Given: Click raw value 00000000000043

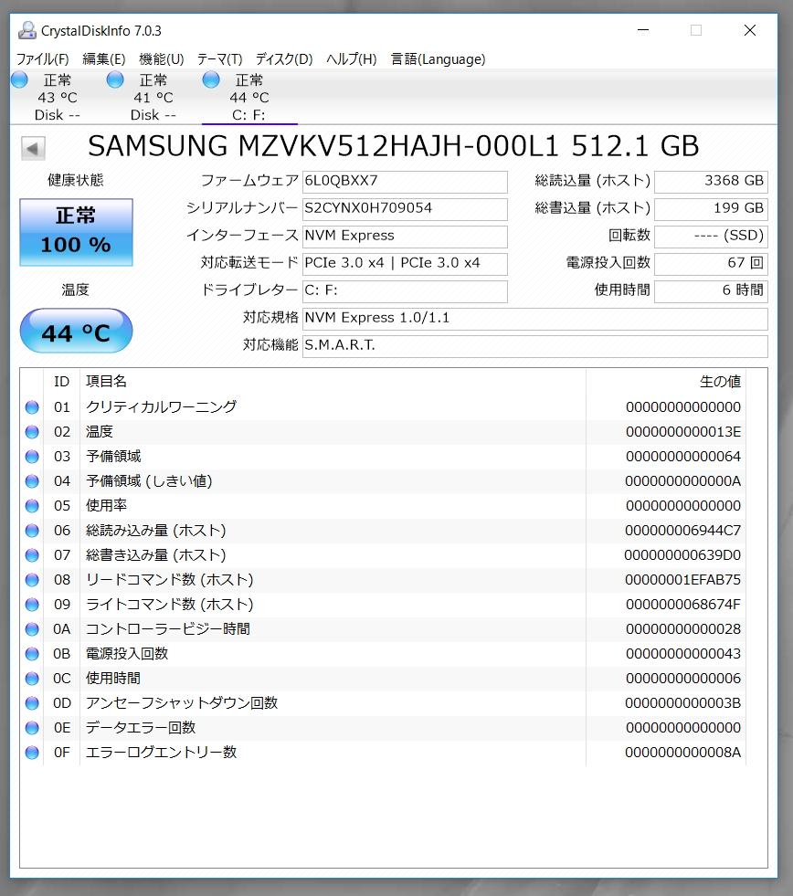Looking at the screenshot, I should (x=683, y=654).
